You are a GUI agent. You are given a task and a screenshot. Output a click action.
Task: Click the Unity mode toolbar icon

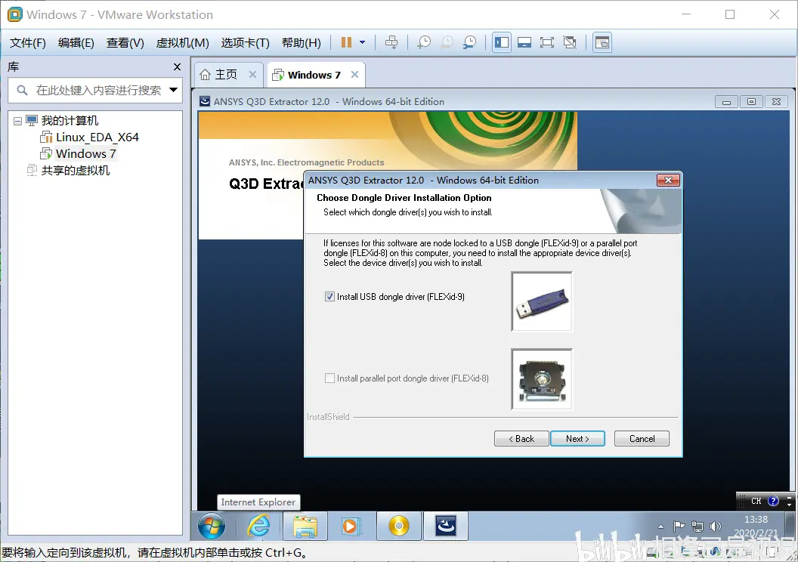(x=570, y=43)
